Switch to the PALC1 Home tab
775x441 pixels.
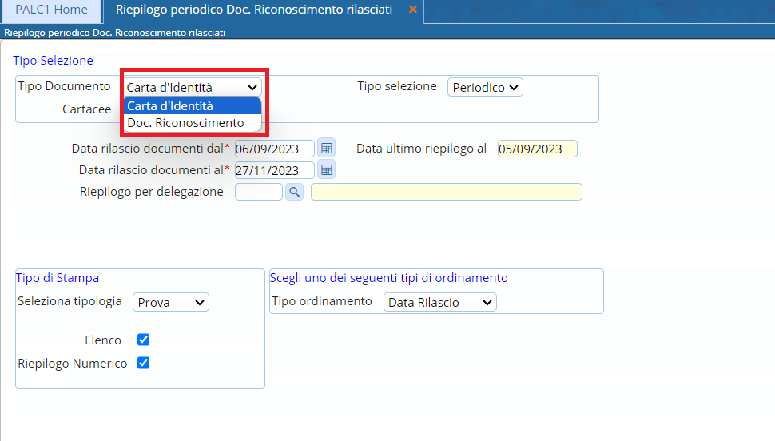click(51, 10)
